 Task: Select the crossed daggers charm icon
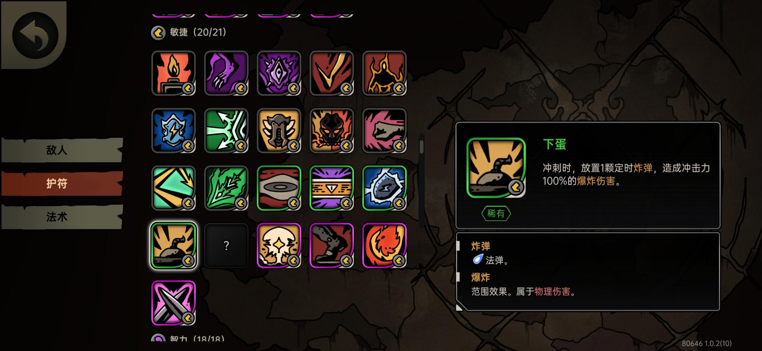pyautogui.click(x=174, y=303)
